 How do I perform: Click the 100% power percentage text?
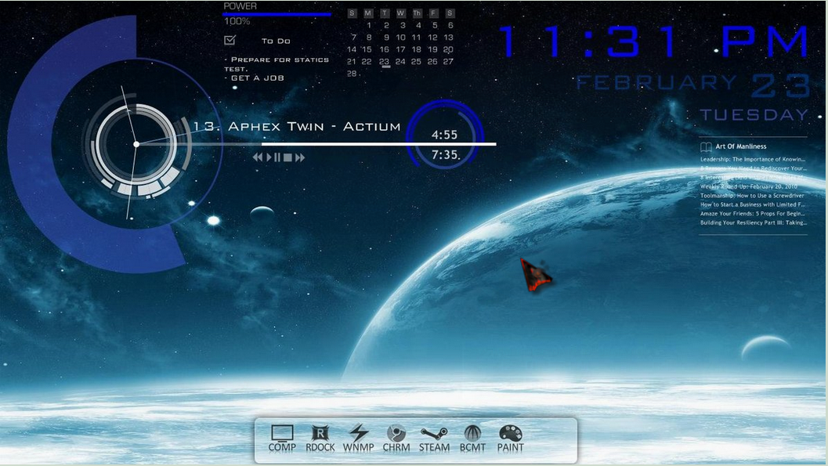237,22
